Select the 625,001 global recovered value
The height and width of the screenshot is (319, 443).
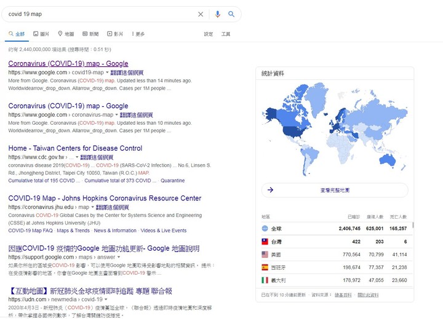click(375, 229)
